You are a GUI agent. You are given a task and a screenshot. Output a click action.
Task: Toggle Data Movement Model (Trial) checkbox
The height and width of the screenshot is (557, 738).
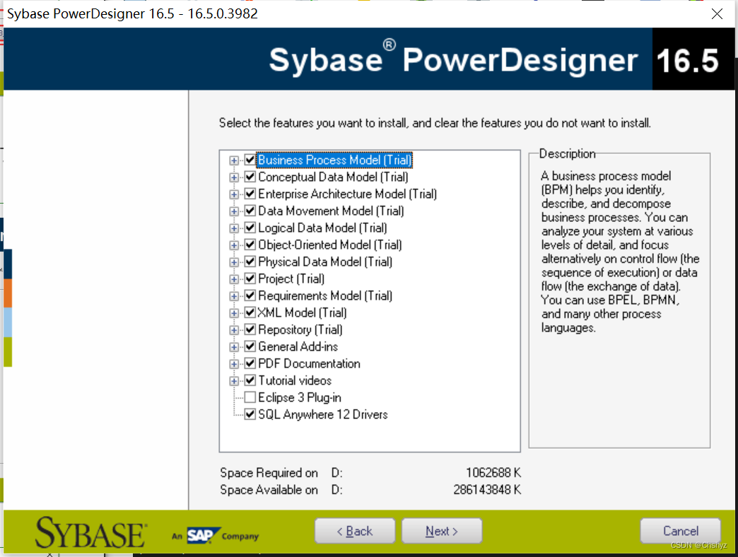pyautogui.click(x=250, y=211)
